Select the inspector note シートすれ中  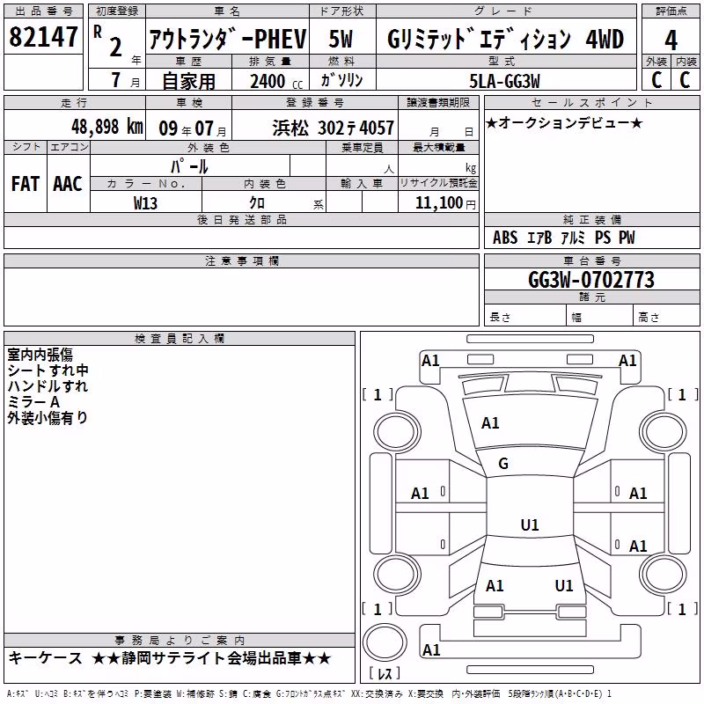[x=48, y=370]
